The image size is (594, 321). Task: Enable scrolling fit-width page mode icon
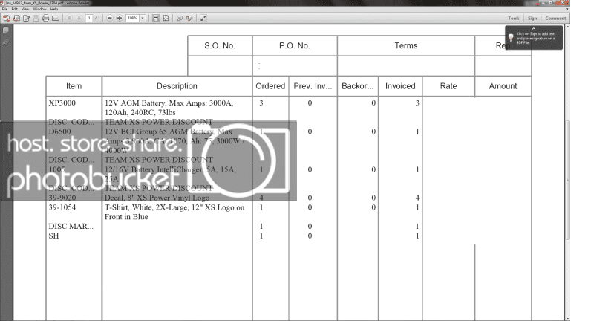pos(156,18)
